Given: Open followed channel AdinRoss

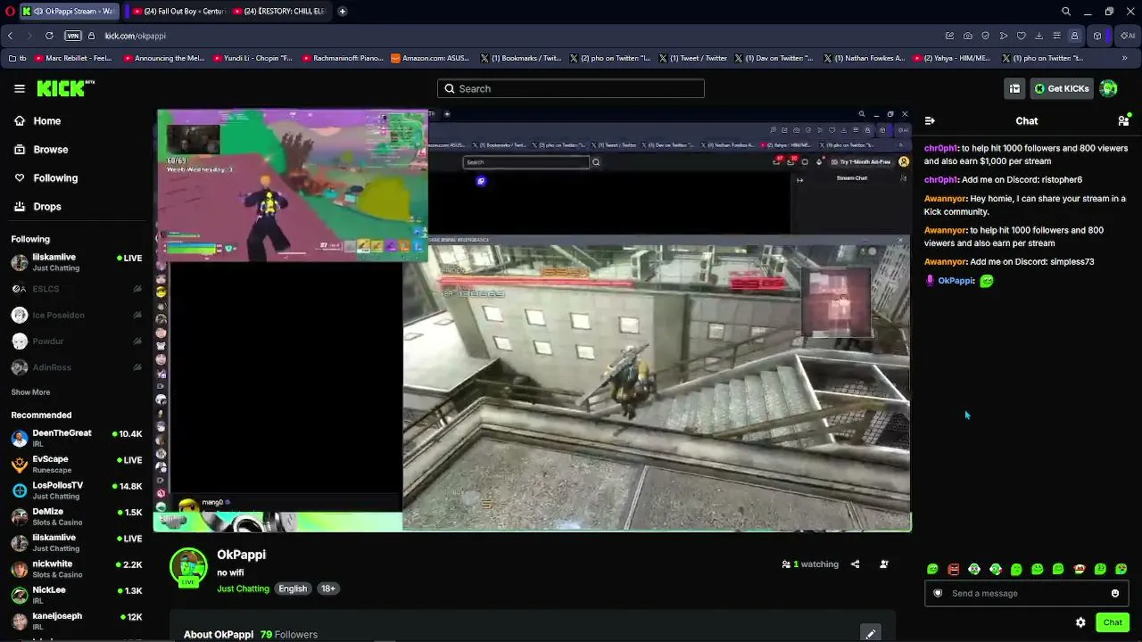Looking at the screenshot, I should pyautogui.click(x=78, y=367).
